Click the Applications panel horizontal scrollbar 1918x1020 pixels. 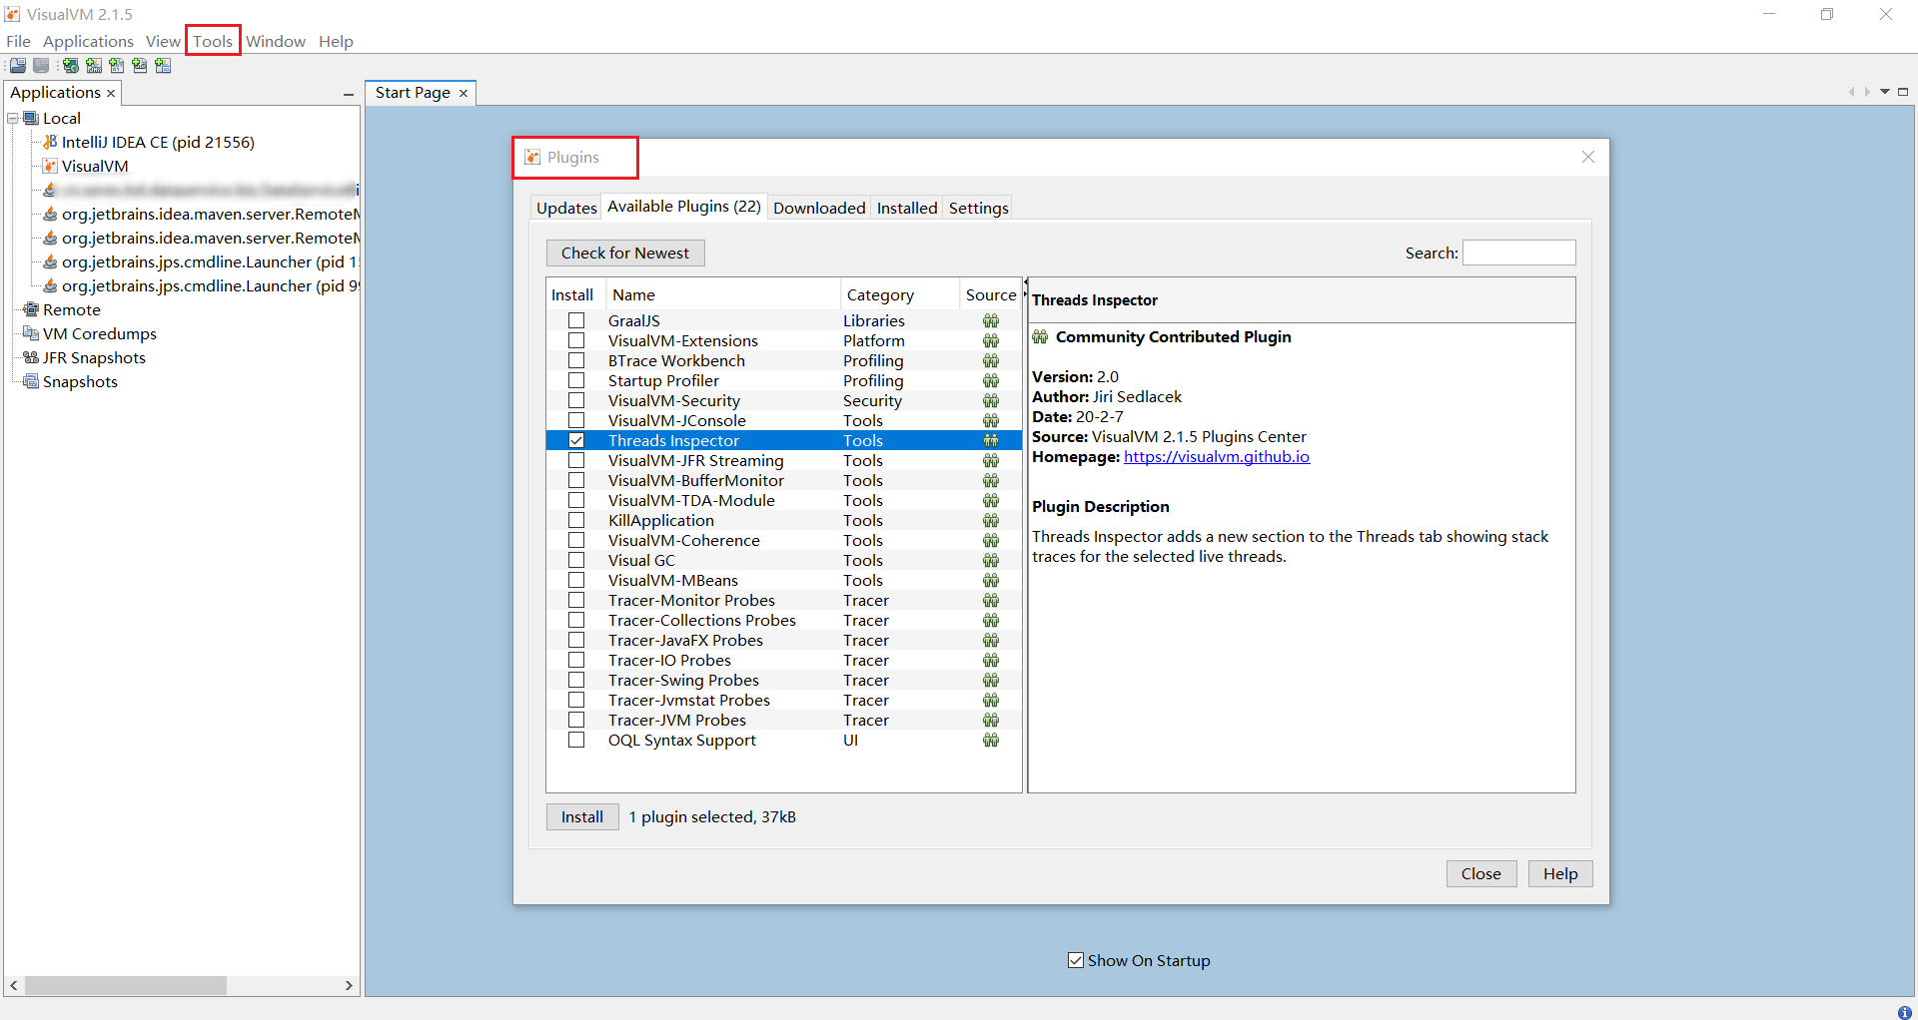click(126, 985)
